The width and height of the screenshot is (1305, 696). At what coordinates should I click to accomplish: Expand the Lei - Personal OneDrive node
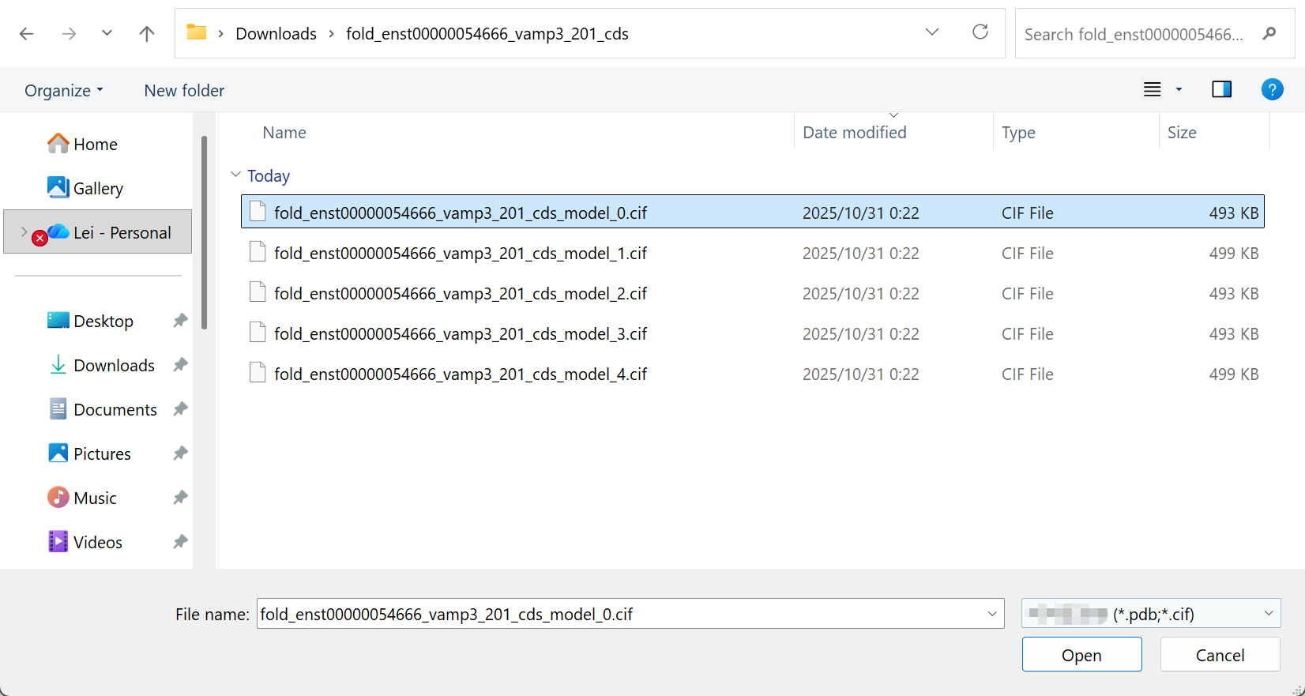click(24, 232)
